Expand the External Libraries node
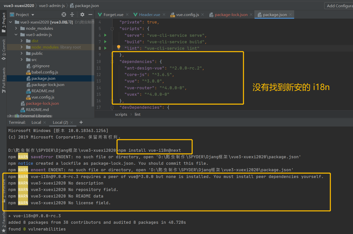The height and width of the screenshot is (234, 353). [x=10, y=116]
